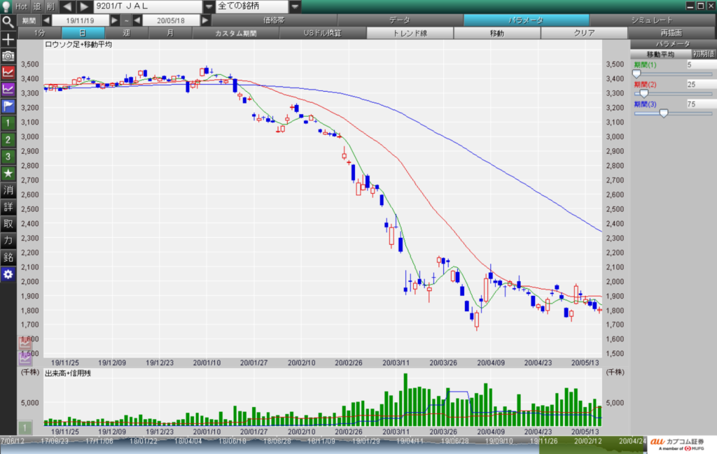The width and height of the screenshot is (717, 454).
Task: Click the 期間(3) moving average slider
Action: tap(664, 113)
